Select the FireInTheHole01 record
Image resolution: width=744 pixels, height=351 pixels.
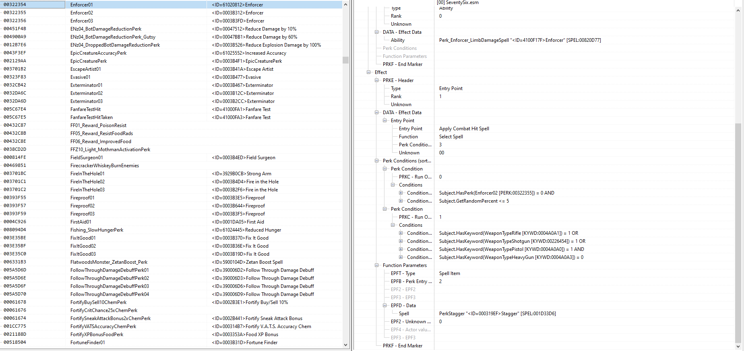tap(171, 174)
